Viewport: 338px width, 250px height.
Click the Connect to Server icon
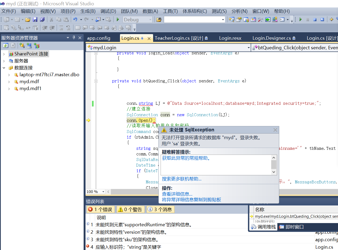point(29,46)
